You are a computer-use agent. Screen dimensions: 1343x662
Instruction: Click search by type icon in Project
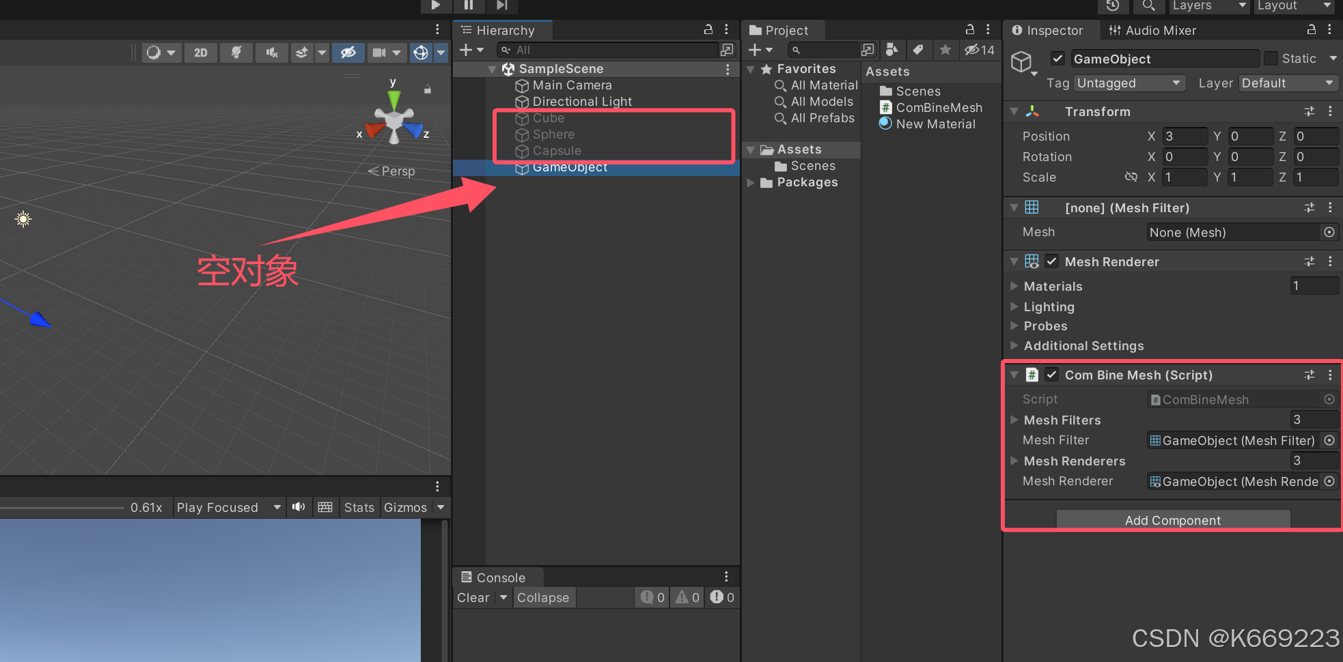(x=891, y=50)
